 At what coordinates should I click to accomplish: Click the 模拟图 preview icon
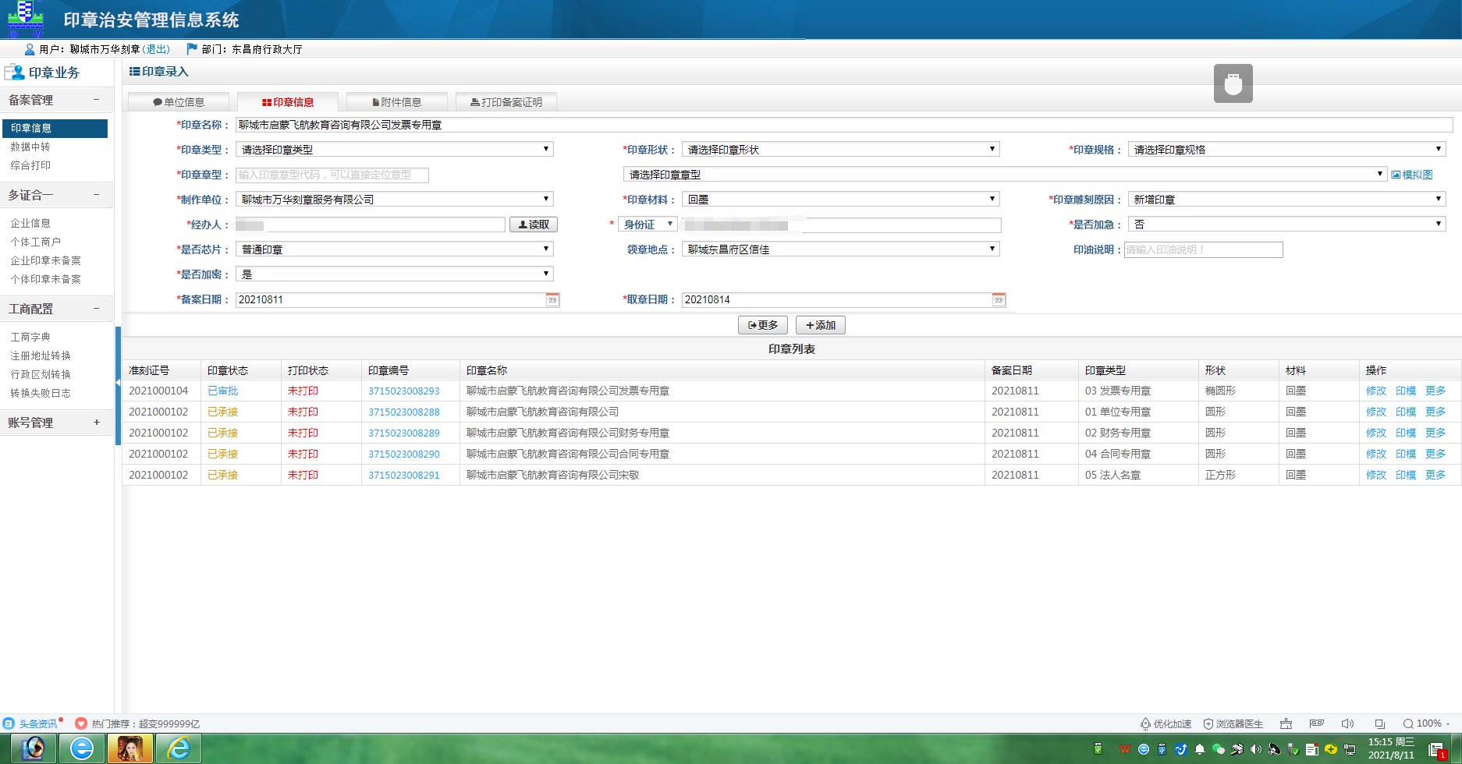click(x=1396, y=175)
